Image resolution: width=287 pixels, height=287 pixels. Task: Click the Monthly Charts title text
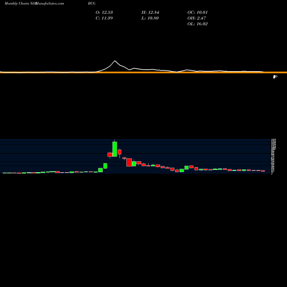pos(17,3)
